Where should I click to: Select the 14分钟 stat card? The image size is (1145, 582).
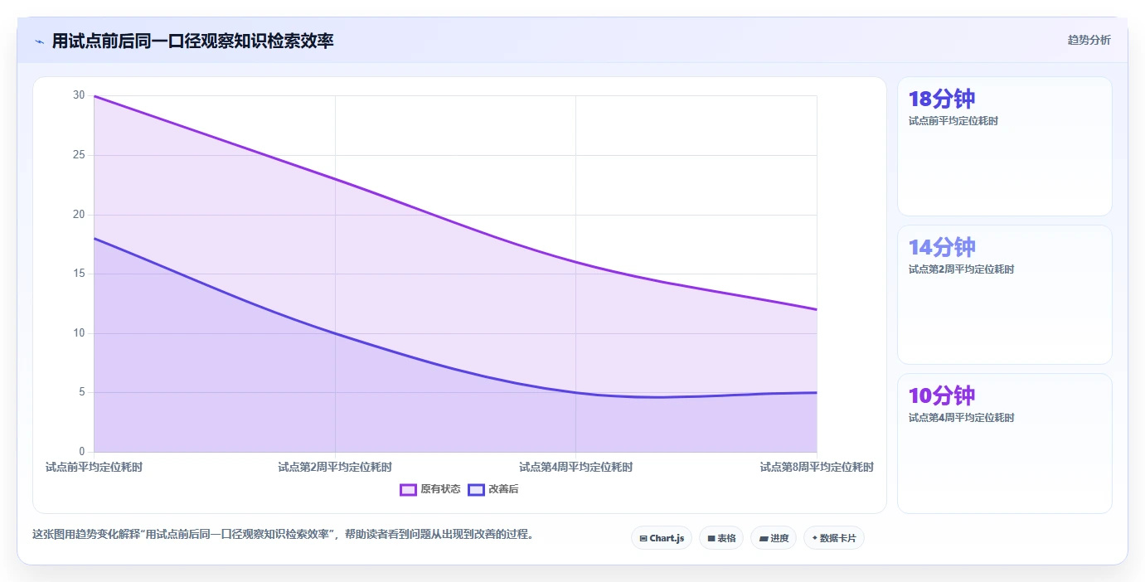1004,294
